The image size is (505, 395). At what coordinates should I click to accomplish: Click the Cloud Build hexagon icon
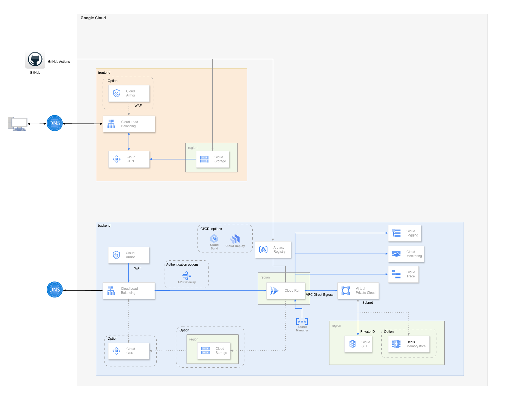tap(214, 238)
